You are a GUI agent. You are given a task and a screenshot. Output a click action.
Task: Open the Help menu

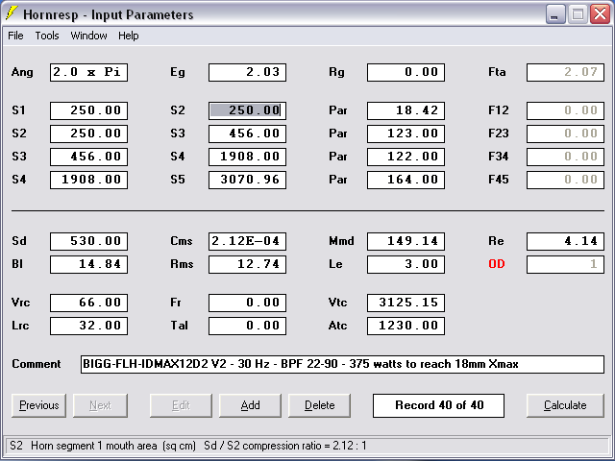pos(129,36)
